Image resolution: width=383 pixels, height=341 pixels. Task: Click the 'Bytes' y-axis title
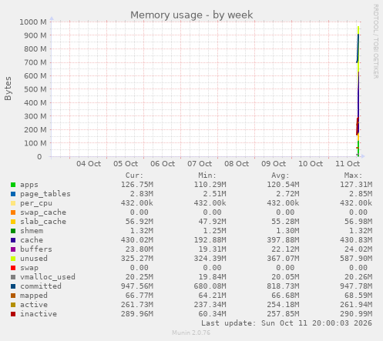click(x=8, y=89)
